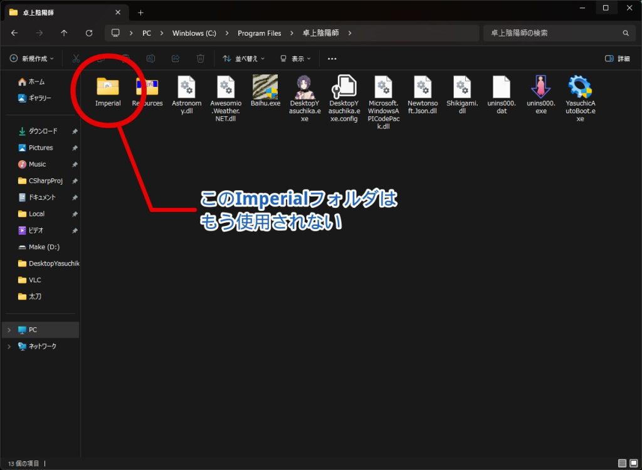Open the 並べ替え sort dropdown
This screenshot has width=642, height=470.
pyautogui.click(x=244, y=58)
